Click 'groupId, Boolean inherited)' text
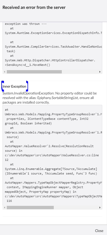Image resolution: width=107 pixels, height=235 pixels. 28,123
